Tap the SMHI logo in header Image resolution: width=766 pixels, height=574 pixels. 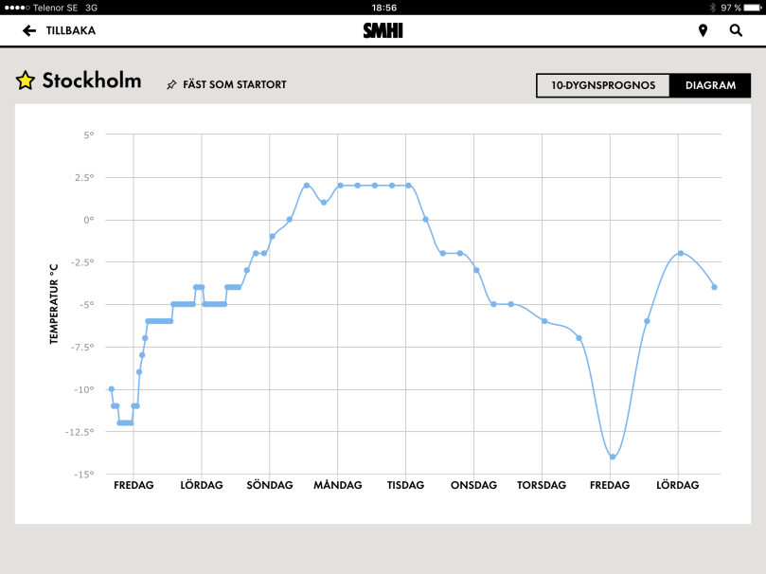click(x=383, y=30)
